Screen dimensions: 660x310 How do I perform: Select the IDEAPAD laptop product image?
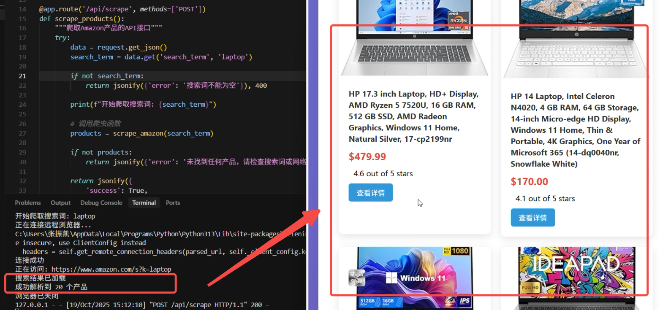pos(577,278)
